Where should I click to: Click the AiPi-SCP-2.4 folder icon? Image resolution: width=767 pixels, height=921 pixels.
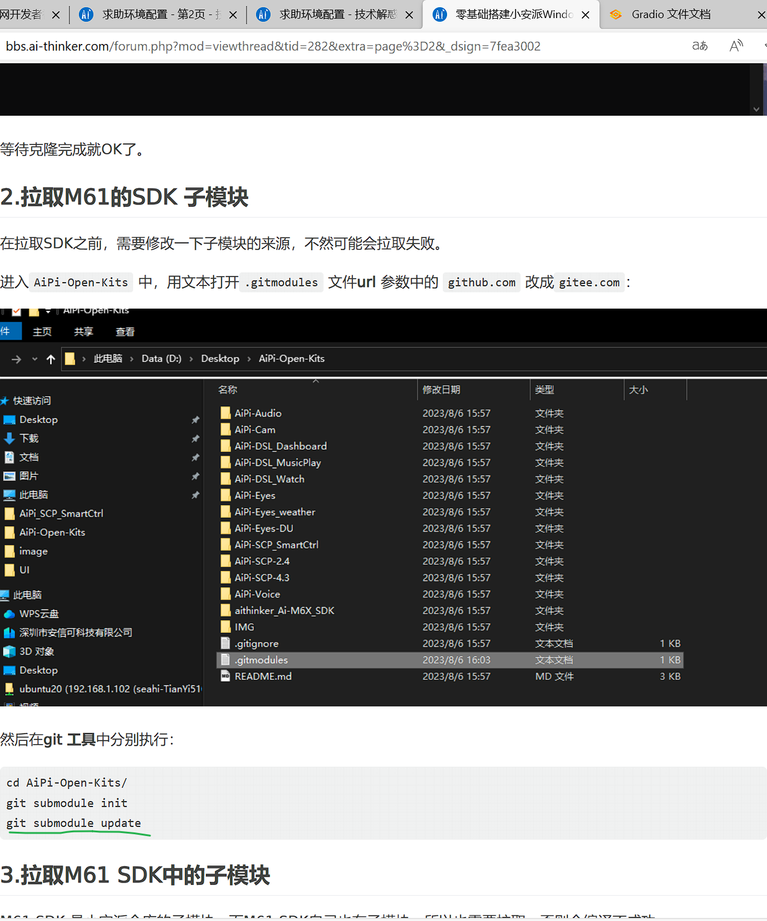coord(225,561)
